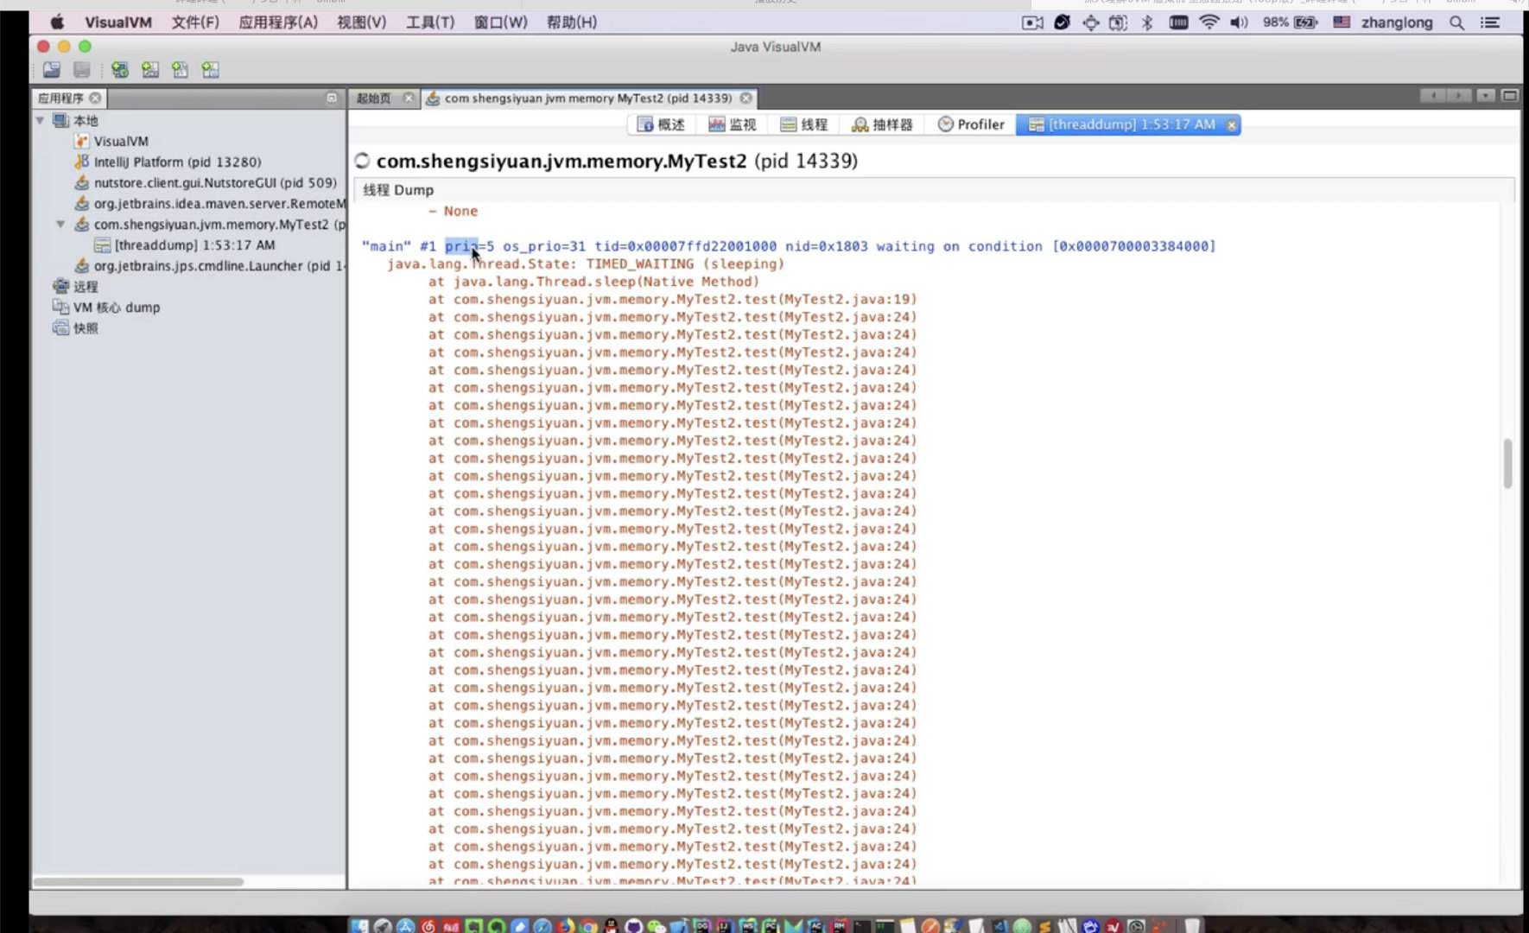
Task: Open the 视图(V) menu
Action: pos(361,22)
